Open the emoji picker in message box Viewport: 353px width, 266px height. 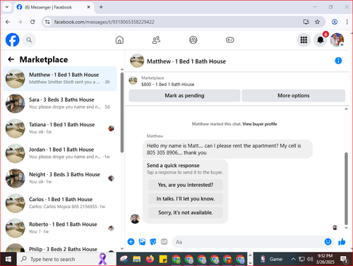(328, 241)
